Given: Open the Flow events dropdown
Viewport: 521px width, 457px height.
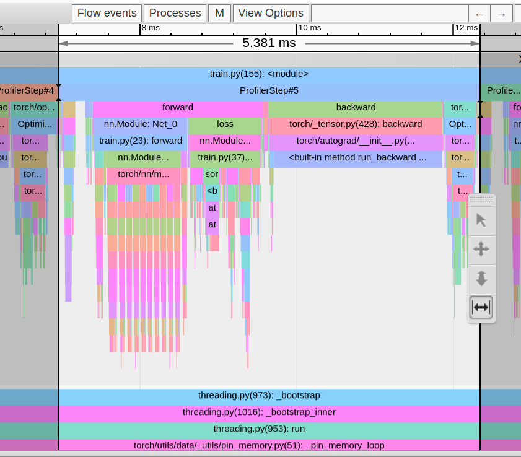Looking at the screenshot, I should pyautogui.click(x=107, y=13).
